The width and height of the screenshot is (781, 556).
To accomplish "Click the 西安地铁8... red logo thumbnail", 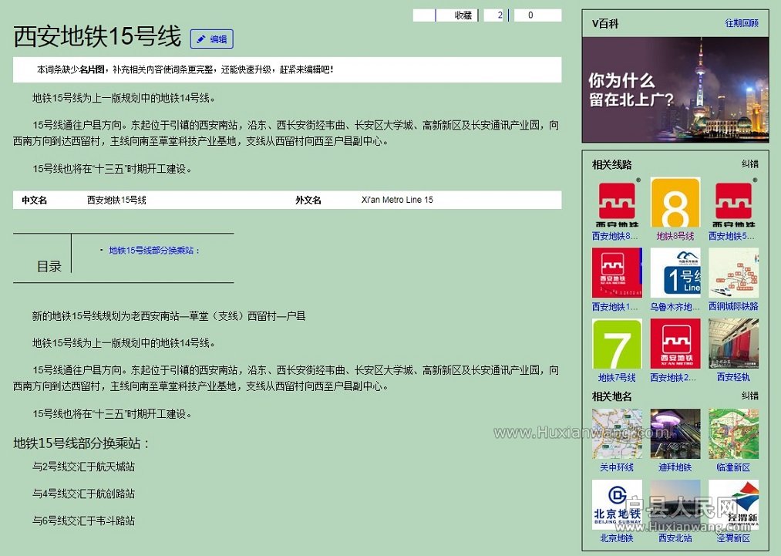I will [x=617, y=202].
